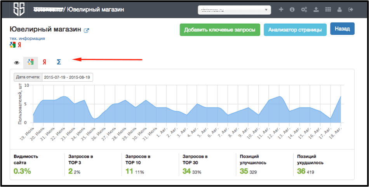The image size is (369, 187).
Task: Toggle the eye visibility tab
Action: pos(17,62)
